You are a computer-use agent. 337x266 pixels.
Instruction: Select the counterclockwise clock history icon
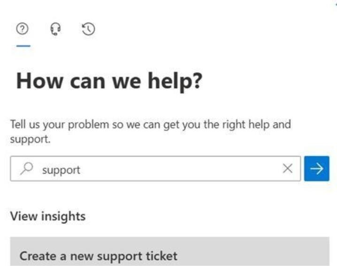click(88, 29)
